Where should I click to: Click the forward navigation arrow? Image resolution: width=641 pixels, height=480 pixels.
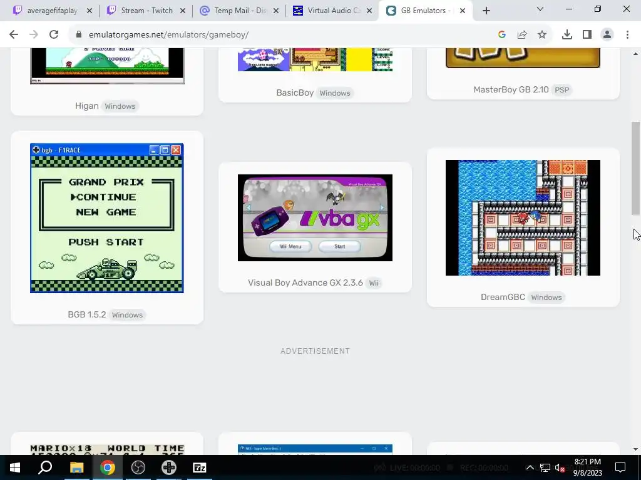[x=34, y=35]
